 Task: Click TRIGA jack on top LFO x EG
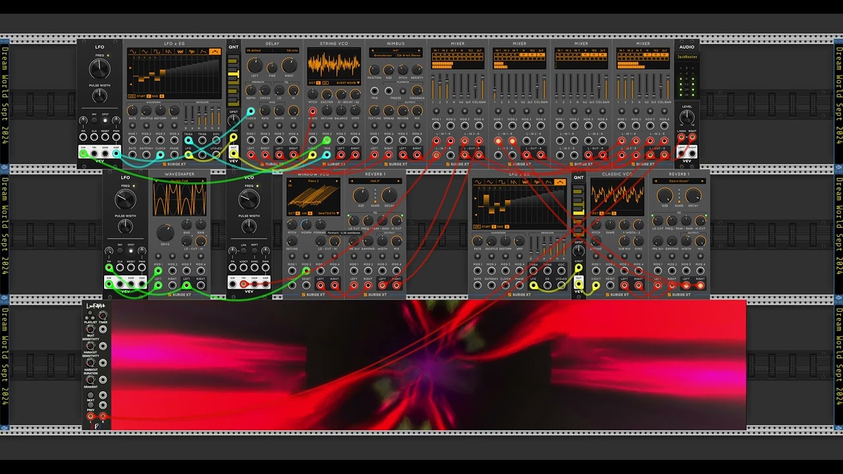[189, 140]
